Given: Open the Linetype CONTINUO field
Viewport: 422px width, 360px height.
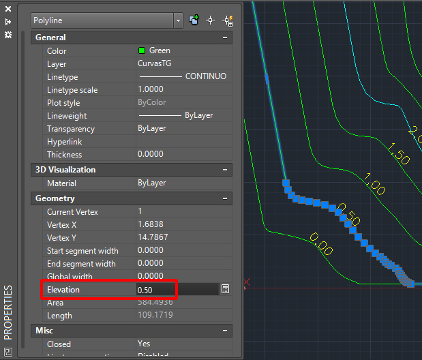Looking at the screenshot, I should point(184,76).
